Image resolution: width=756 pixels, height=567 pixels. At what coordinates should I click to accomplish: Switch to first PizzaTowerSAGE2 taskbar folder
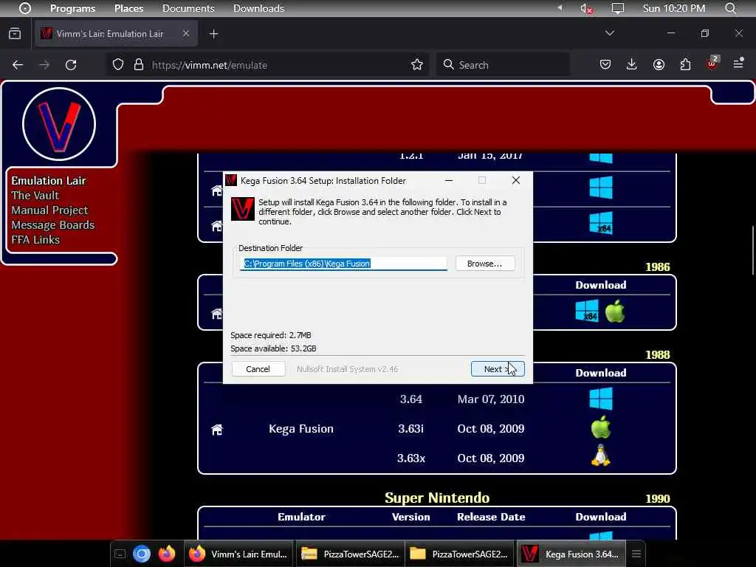point(350,554)
